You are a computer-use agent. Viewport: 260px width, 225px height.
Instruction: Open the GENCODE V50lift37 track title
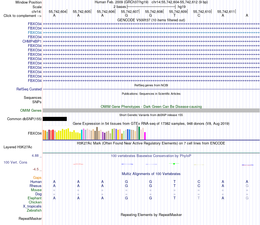click(151, 20)
